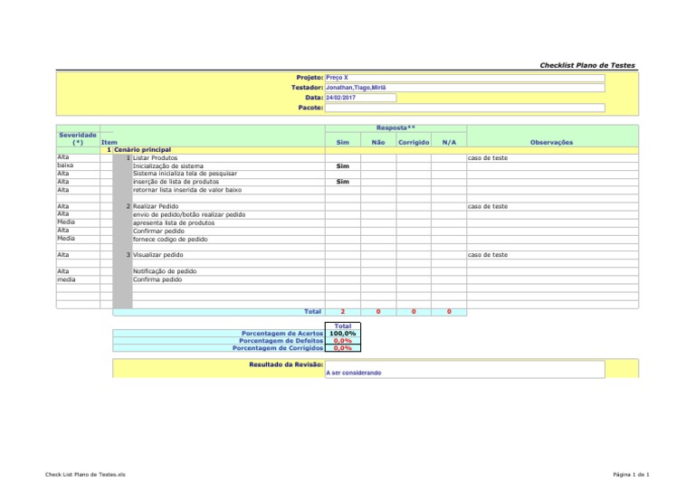Viewport: 695px width, 491px height.
Task: Select the 'Corrigido' column header
Action: (x=414, y=143)
